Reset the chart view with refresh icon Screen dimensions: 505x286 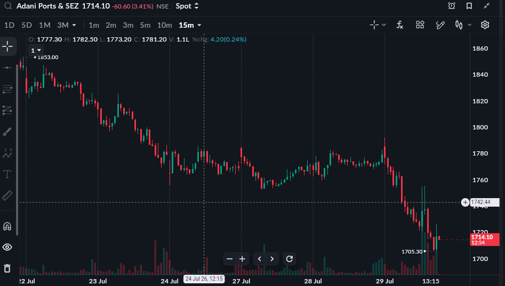pos(289,259)
